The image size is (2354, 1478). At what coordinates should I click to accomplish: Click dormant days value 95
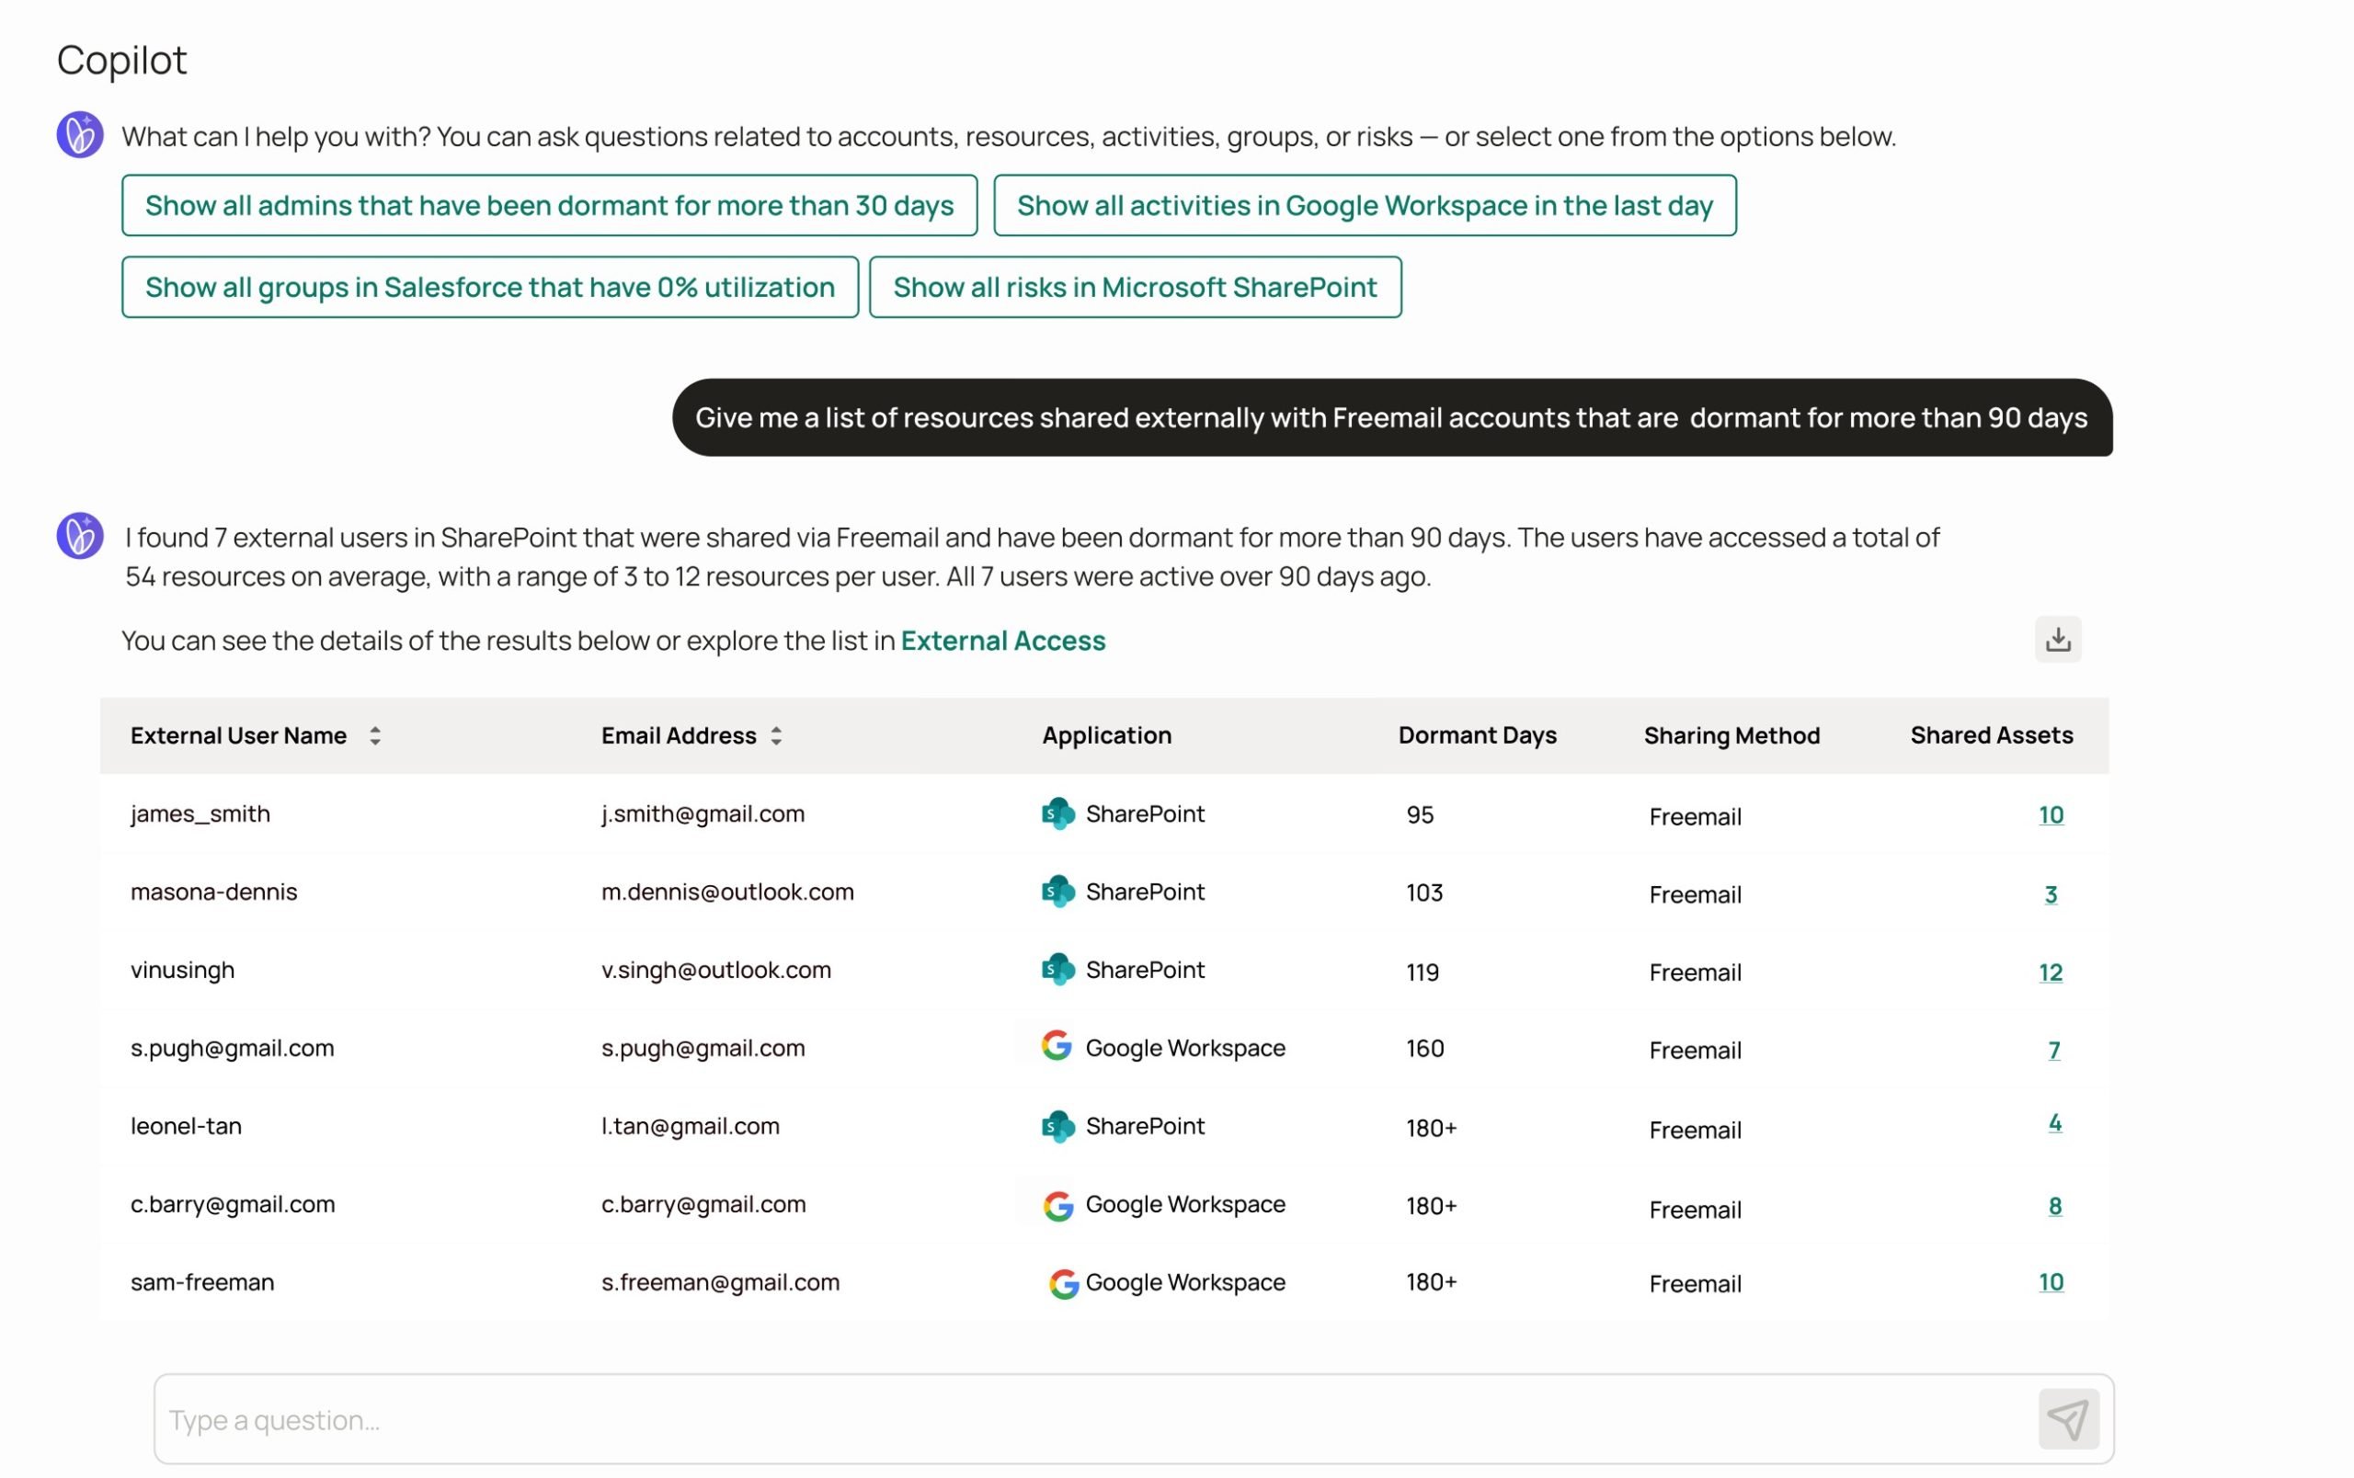1420,814
